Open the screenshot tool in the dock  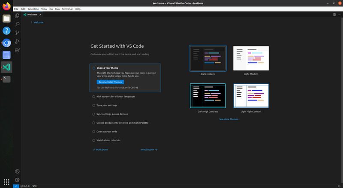[x=6, y=55]
